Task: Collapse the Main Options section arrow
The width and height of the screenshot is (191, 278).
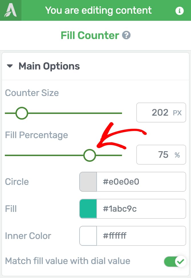Action: (x=10, y=66)
